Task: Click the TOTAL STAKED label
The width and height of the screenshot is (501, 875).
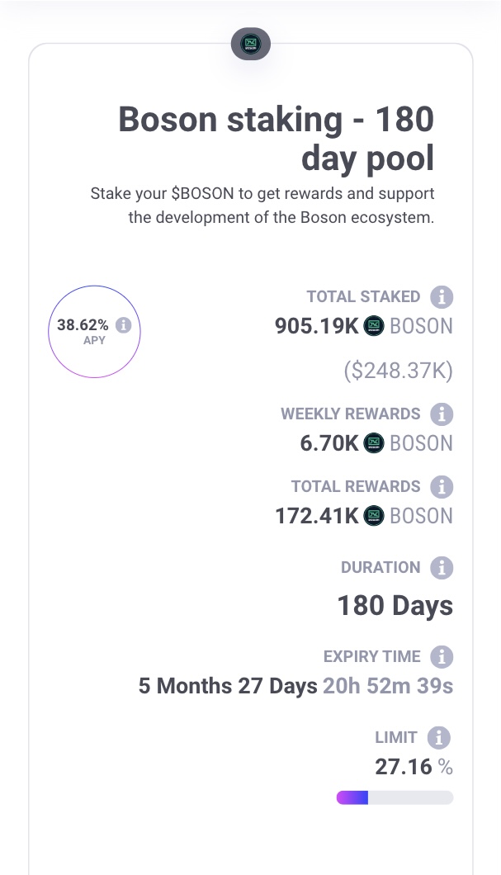Action: pos(363,297)
